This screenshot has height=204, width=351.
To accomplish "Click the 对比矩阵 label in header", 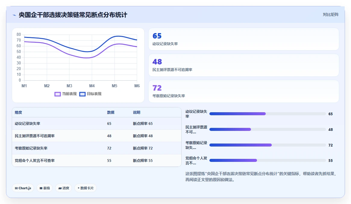I will [x=331, y=14].
